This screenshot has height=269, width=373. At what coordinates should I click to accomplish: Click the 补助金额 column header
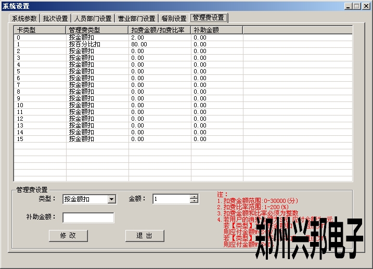216,30
